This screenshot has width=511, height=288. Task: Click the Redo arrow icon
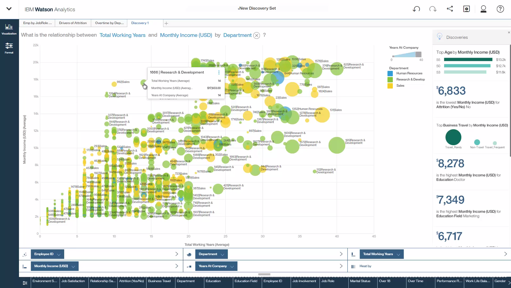point(433,9)
